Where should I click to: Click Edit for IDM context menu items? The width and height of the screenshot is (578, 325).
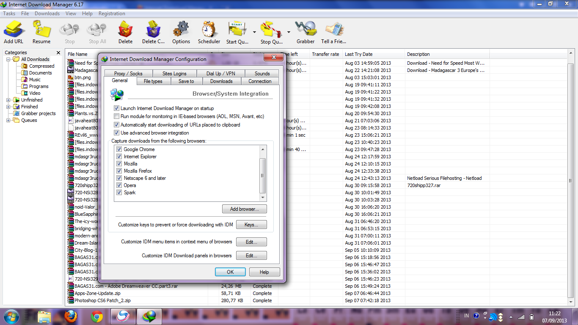(251, 242)
